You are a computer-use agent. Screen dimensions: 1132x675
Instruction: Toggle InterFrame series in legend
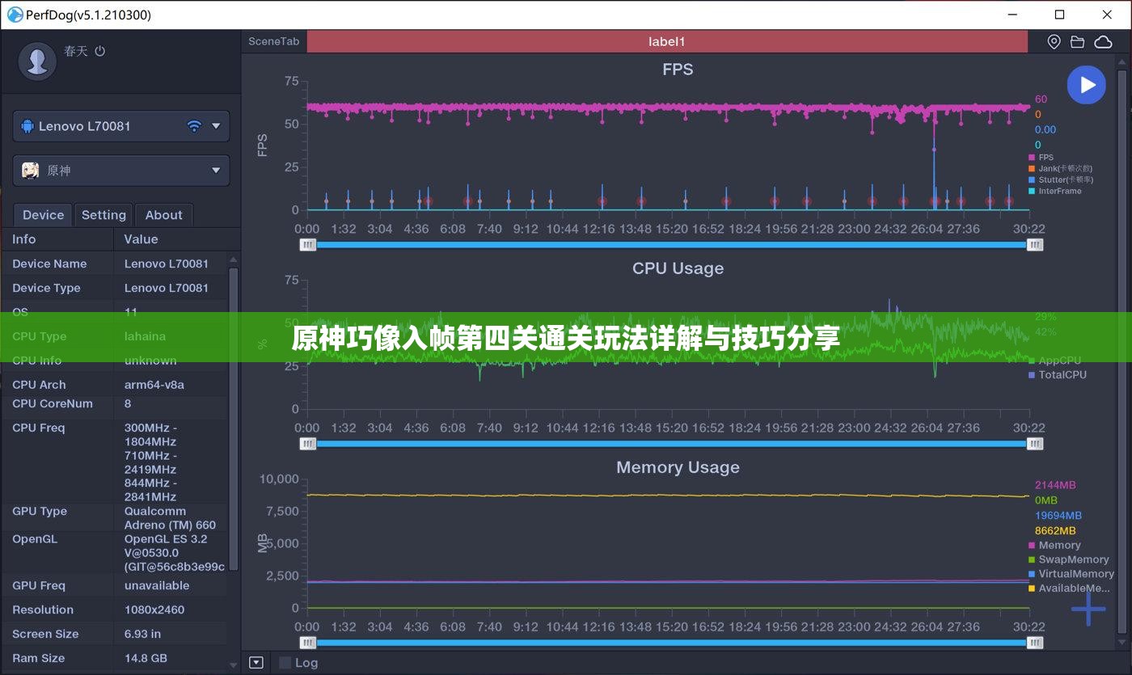click(x=1055, y=192)
